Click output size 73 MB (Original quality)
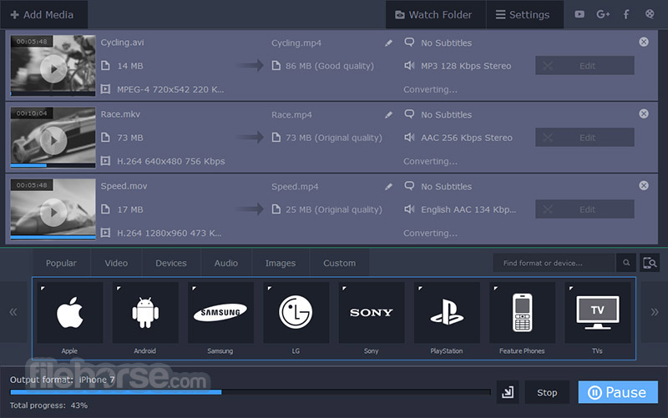668x418 pixels. 333,138
